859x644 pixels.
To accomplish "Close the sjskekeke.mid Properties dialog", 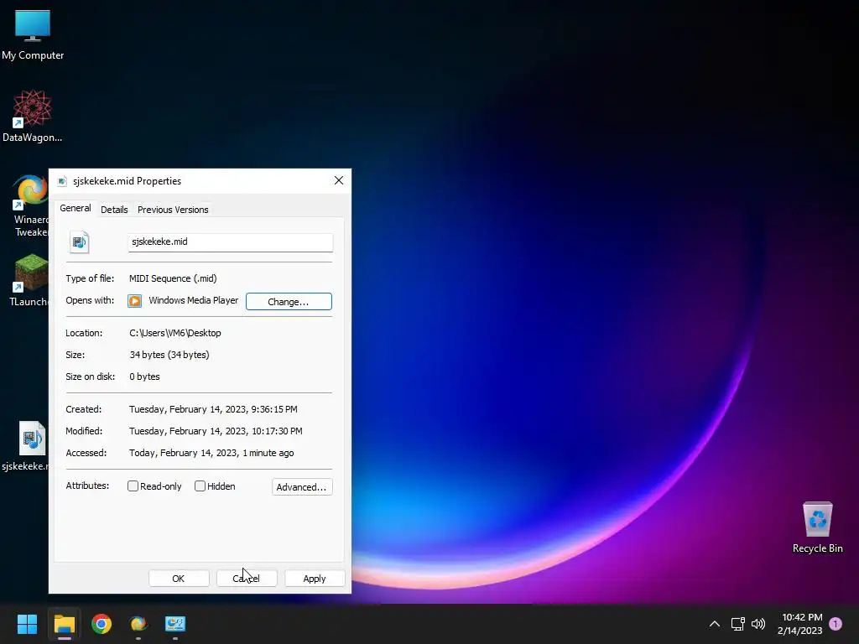I will coord(339,181).
